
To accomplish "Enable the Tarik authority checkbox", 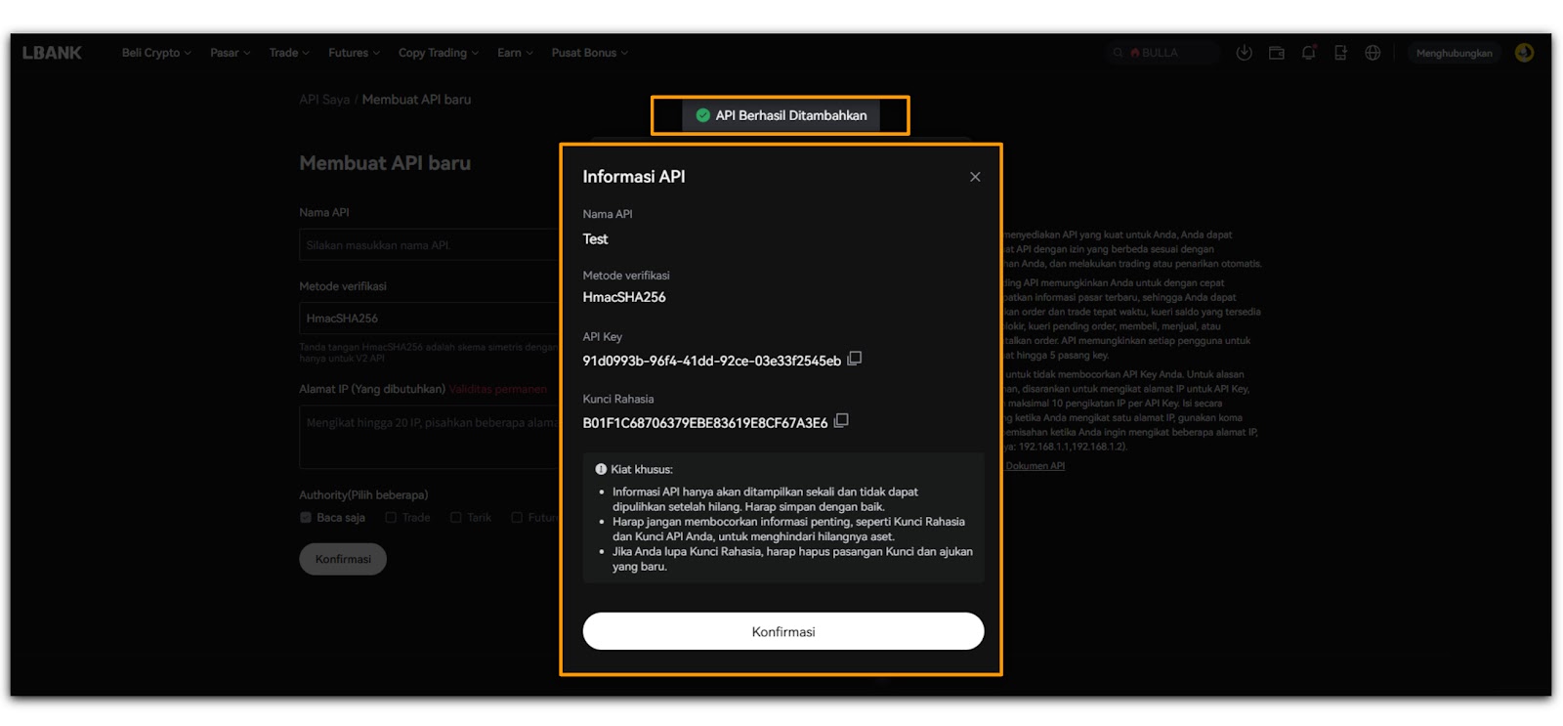I will [455, 518].
